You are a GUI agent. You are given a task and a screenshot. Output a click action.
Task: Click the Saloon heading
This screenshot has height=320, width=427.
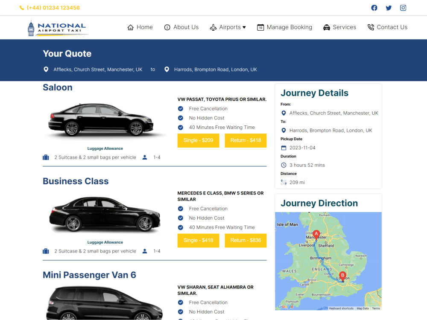coord(58,87)
